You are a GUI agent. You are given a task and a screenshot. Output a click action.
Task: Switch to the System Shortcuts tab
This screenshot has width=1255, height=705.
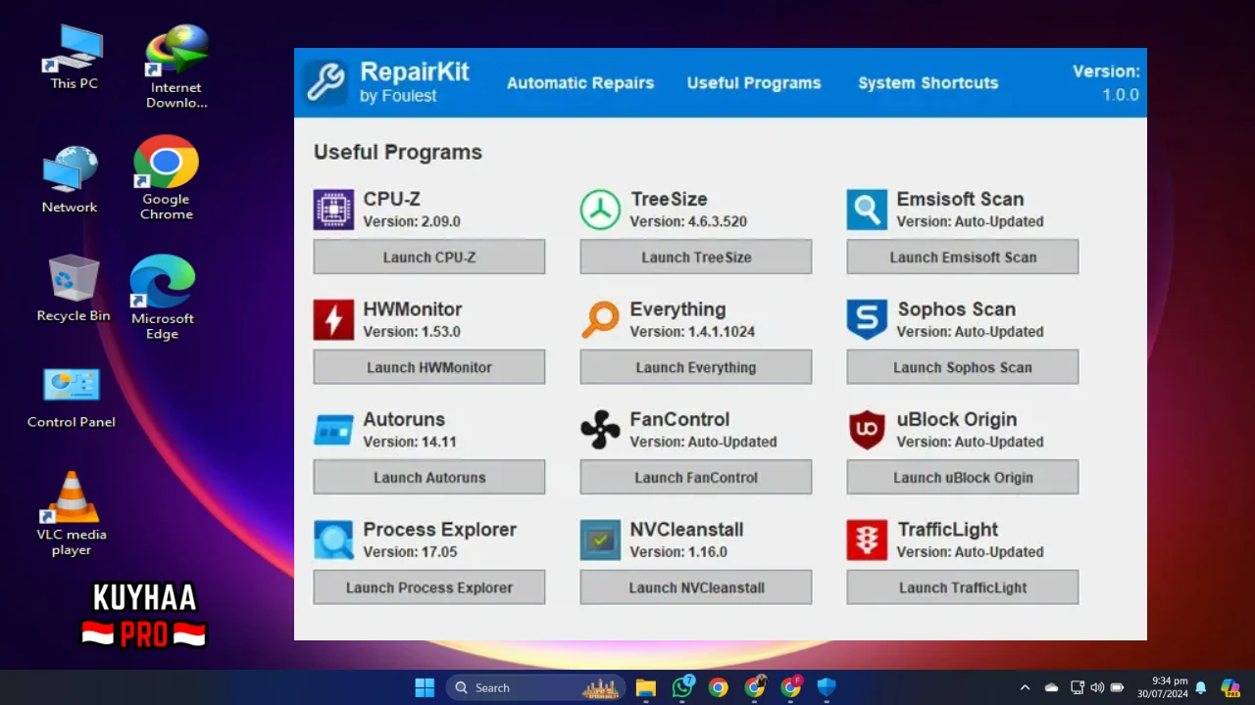(929, 83)
